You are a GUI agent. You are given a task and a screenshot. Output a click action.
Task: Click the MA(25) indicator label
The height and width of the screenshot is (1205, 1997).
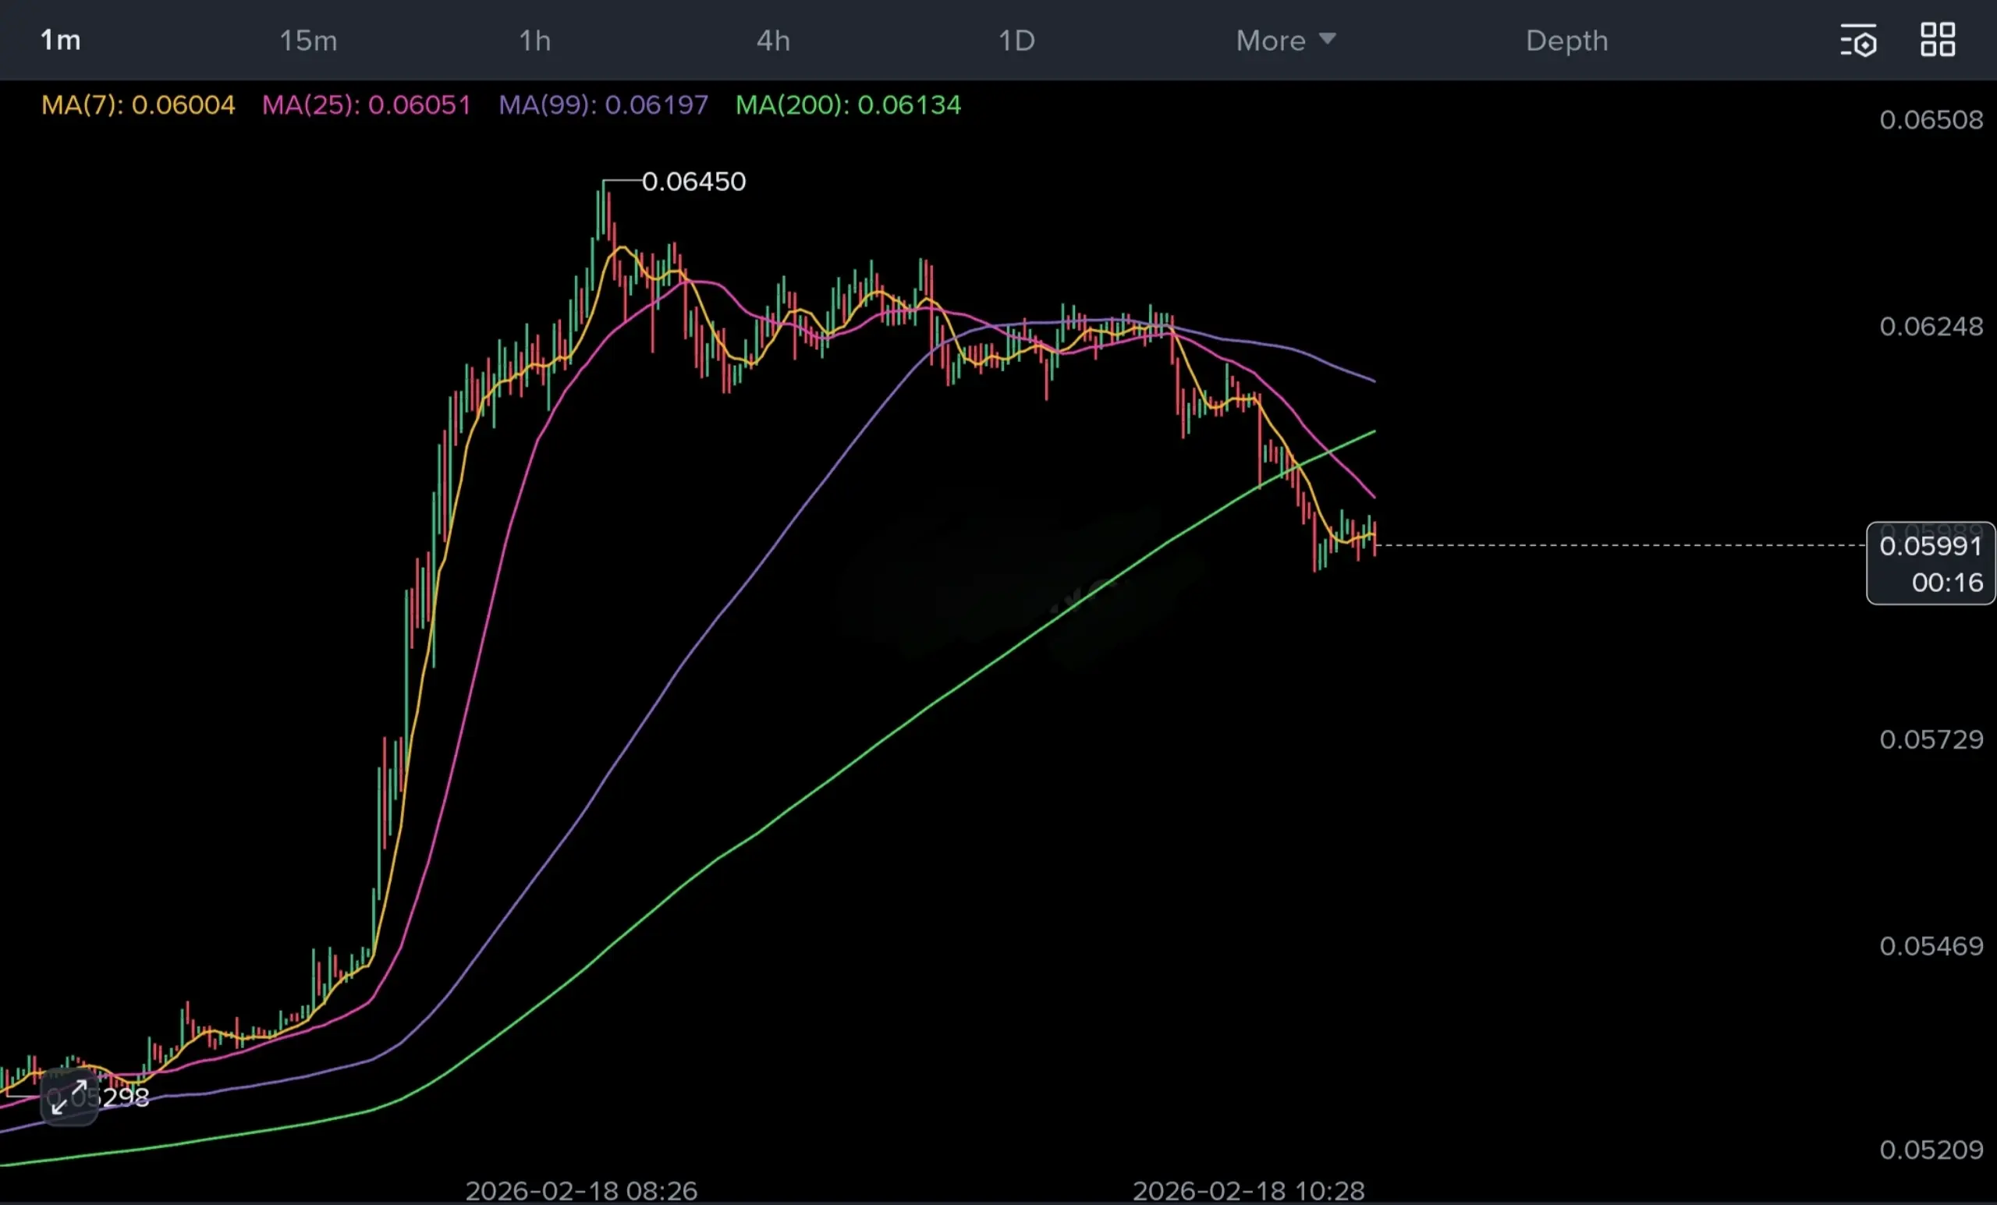coord(366,105)
